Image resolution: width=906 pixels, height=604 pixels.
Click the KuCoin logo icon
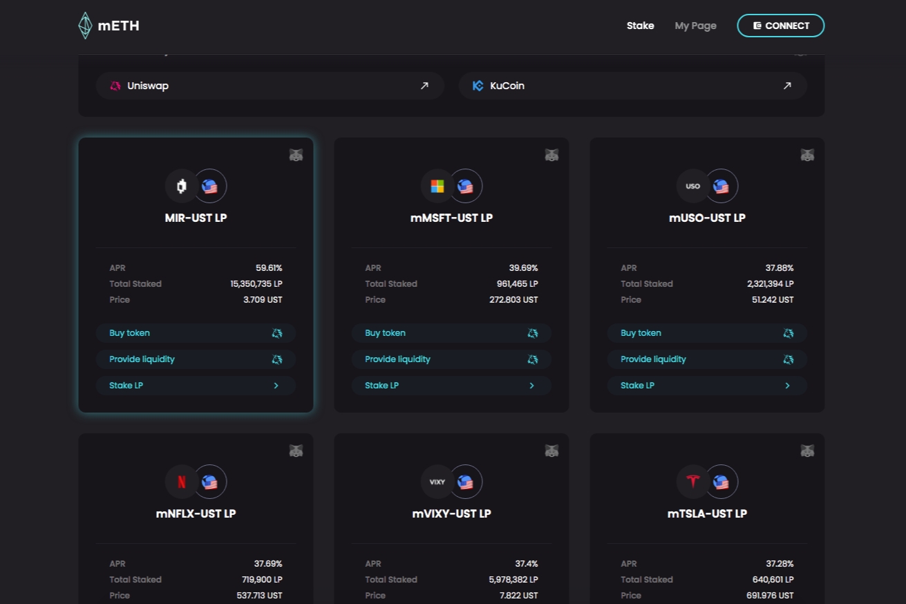click(x=478, y=86)
